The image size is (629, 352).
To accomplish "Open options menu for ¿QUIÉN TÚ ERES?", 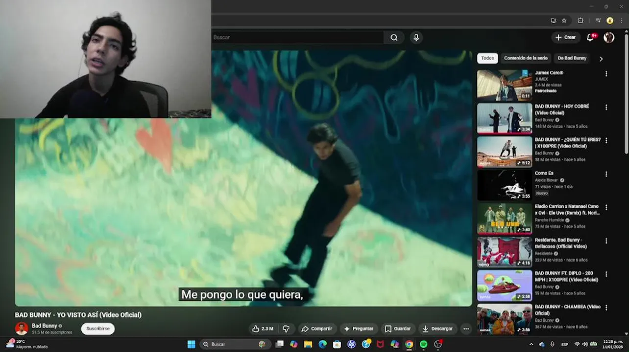I will coord(606,140).
